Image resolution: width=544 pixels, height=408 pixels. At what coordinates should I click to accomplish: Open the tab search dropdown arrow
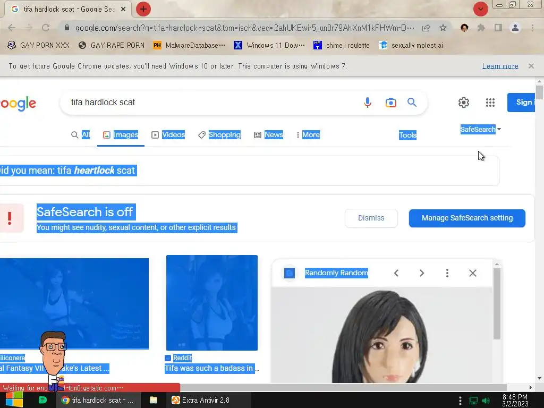pos(480,9)
